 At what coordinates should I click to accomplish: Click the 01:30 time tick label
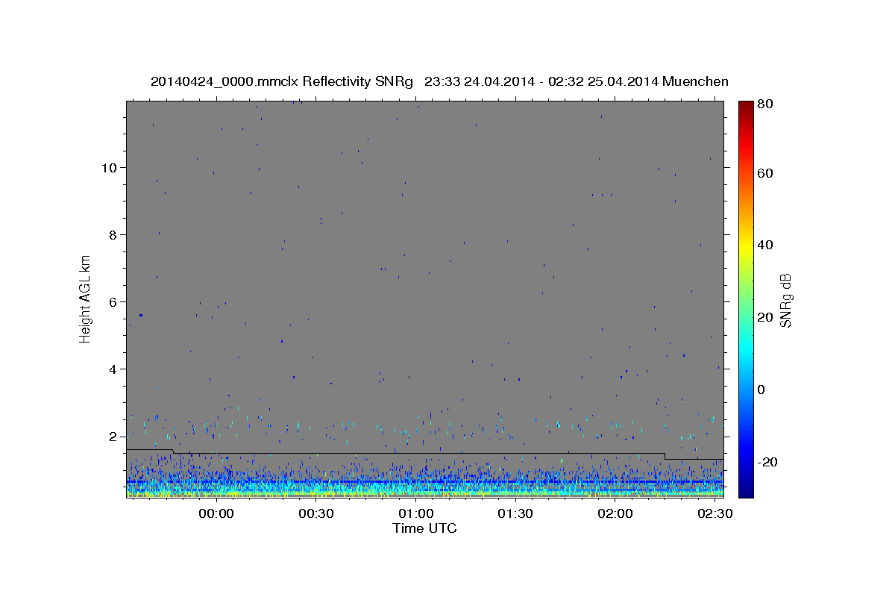coord(515,514)
